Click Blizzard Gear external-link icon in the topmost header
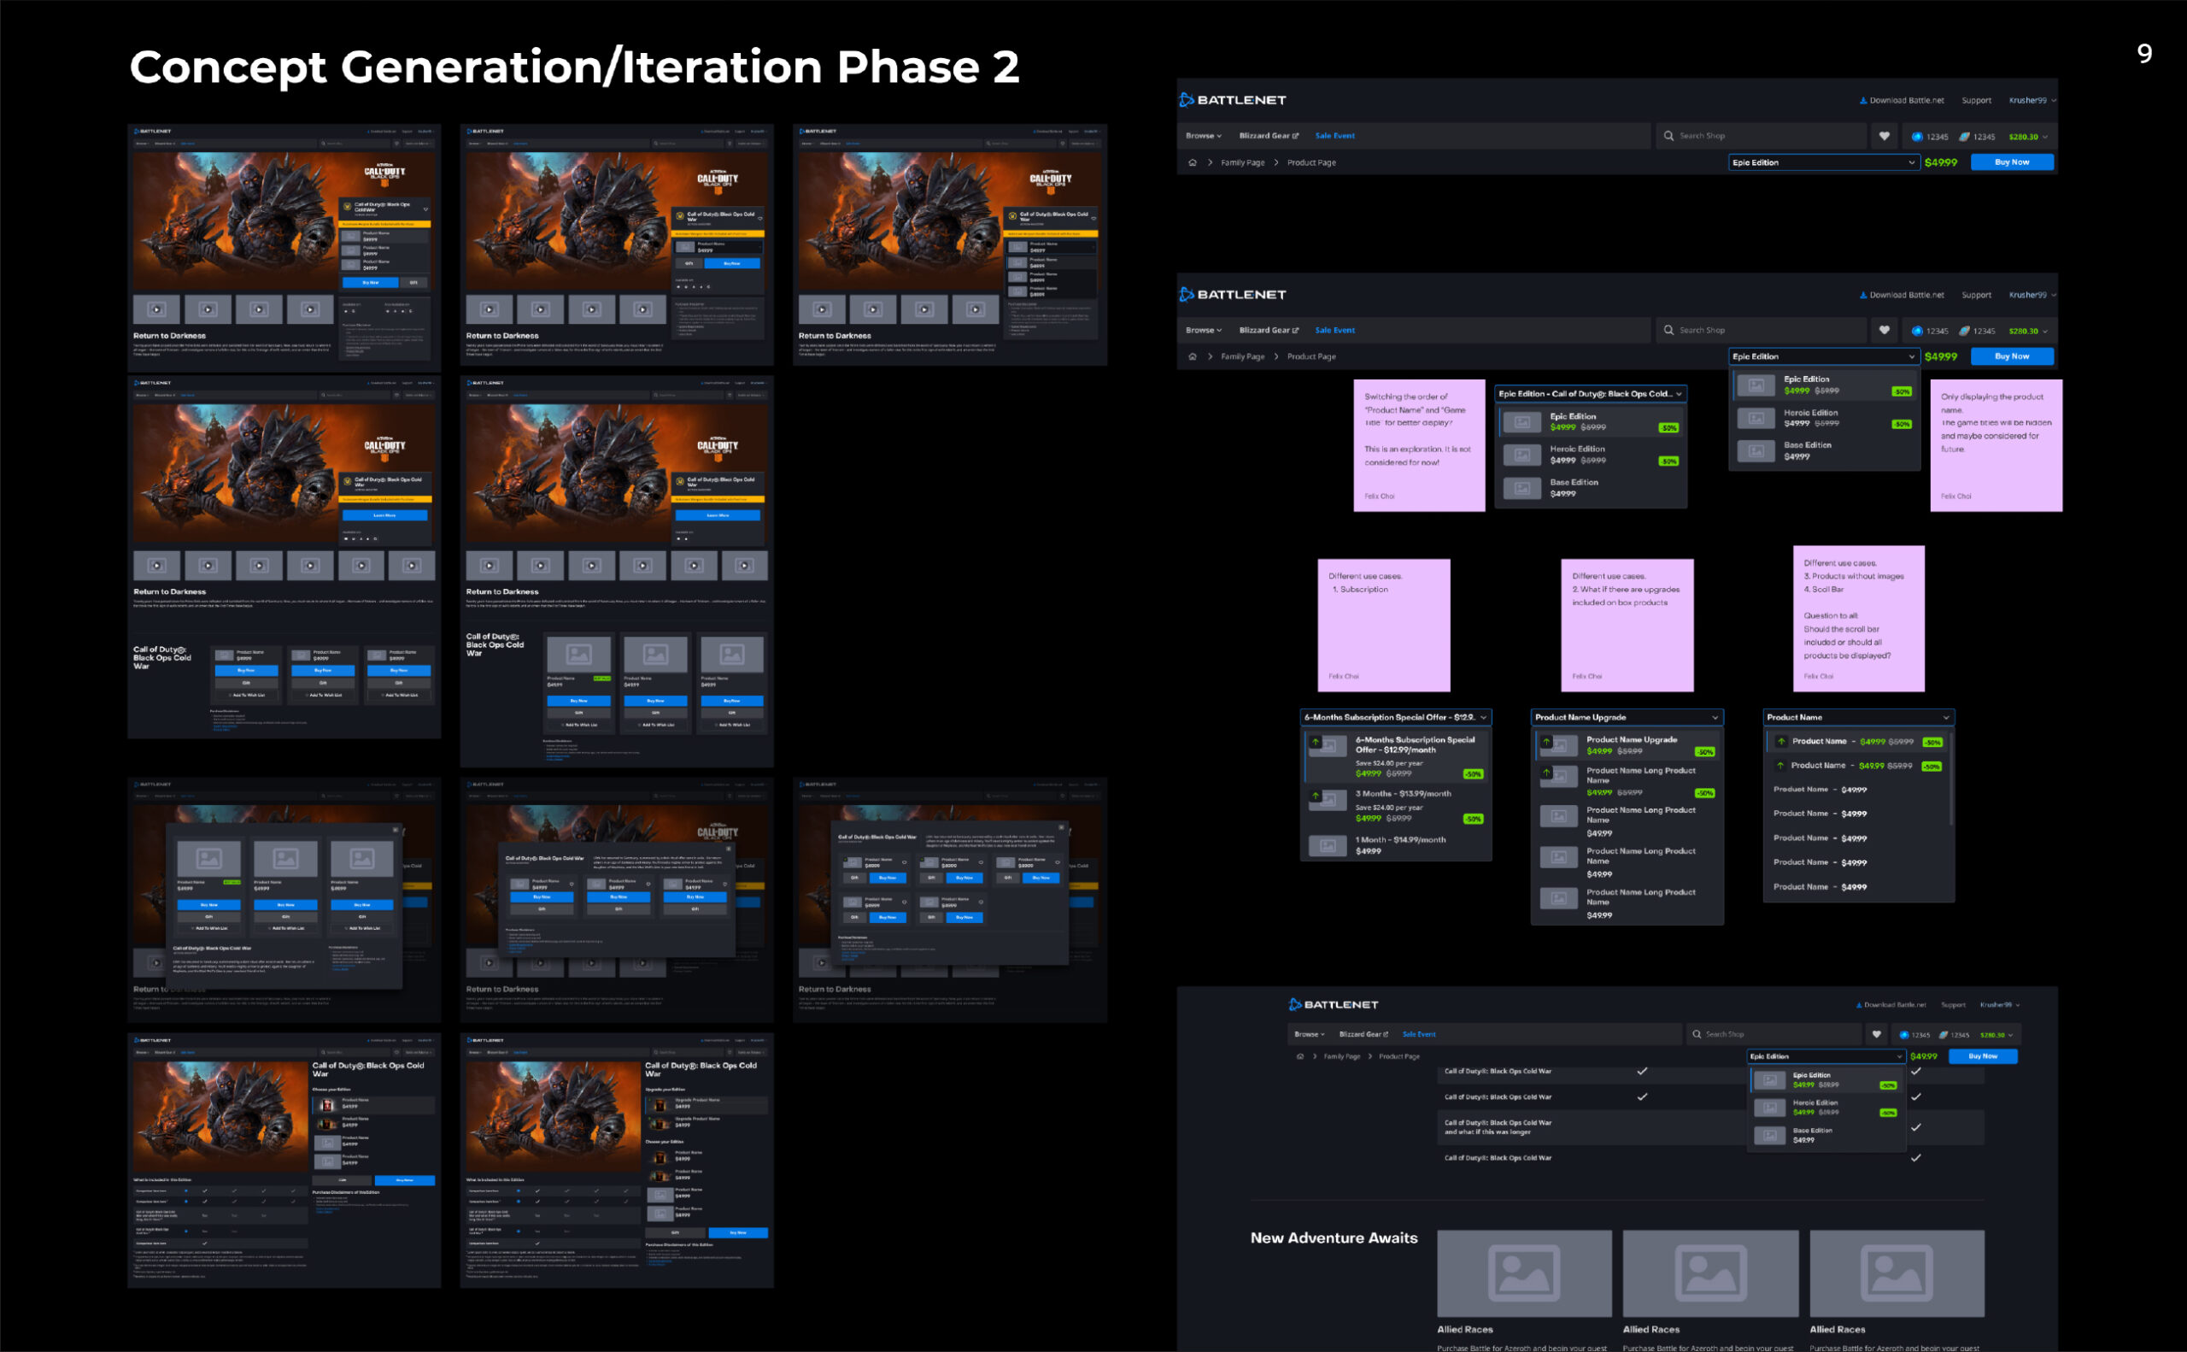 (x=1295, y=136)
